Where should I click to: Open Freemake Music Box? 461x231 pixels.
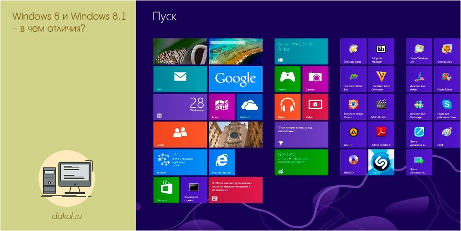pos(353,79)
